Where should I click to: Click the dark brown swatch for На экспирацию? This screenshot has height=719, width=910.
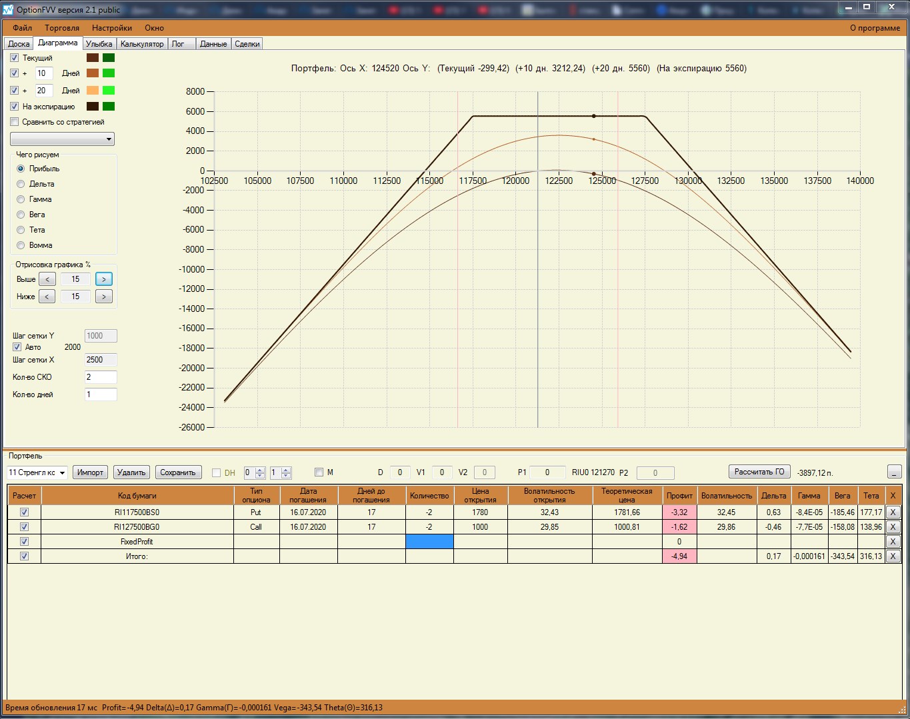(93, 107)
